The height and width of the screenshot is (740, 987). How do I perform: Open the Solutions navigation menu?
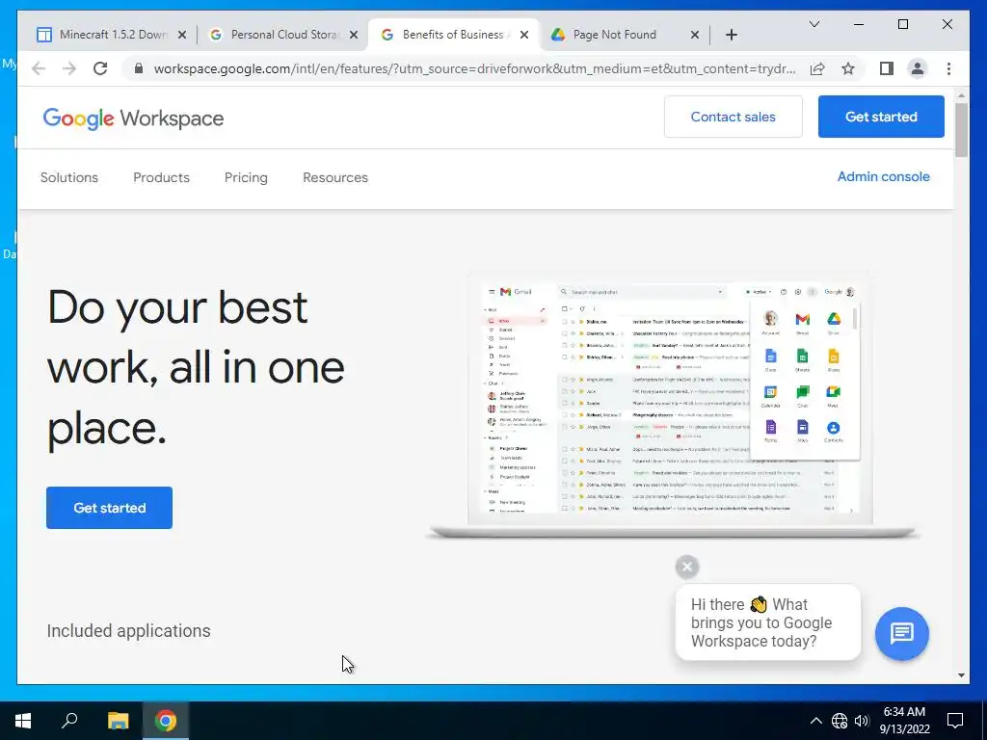click(x=69, y=177)
